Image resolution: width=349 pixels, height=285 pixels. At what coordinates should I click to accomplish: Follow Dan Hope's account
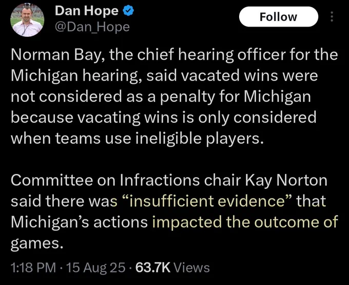point(278,17)
